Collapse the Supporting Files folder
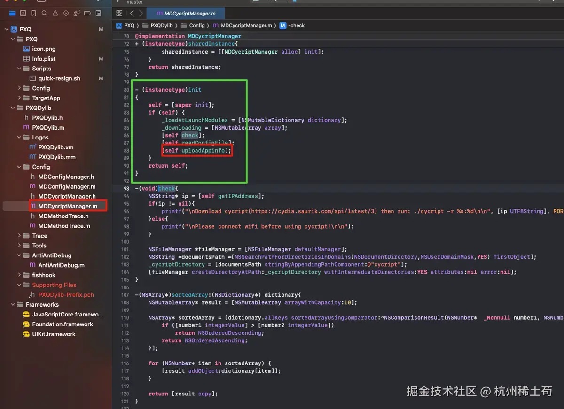 (x=19, y=285)
